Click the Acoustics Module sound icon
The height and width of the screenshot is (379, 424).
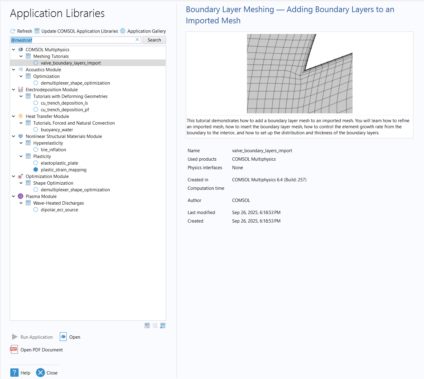coord(21,69)
